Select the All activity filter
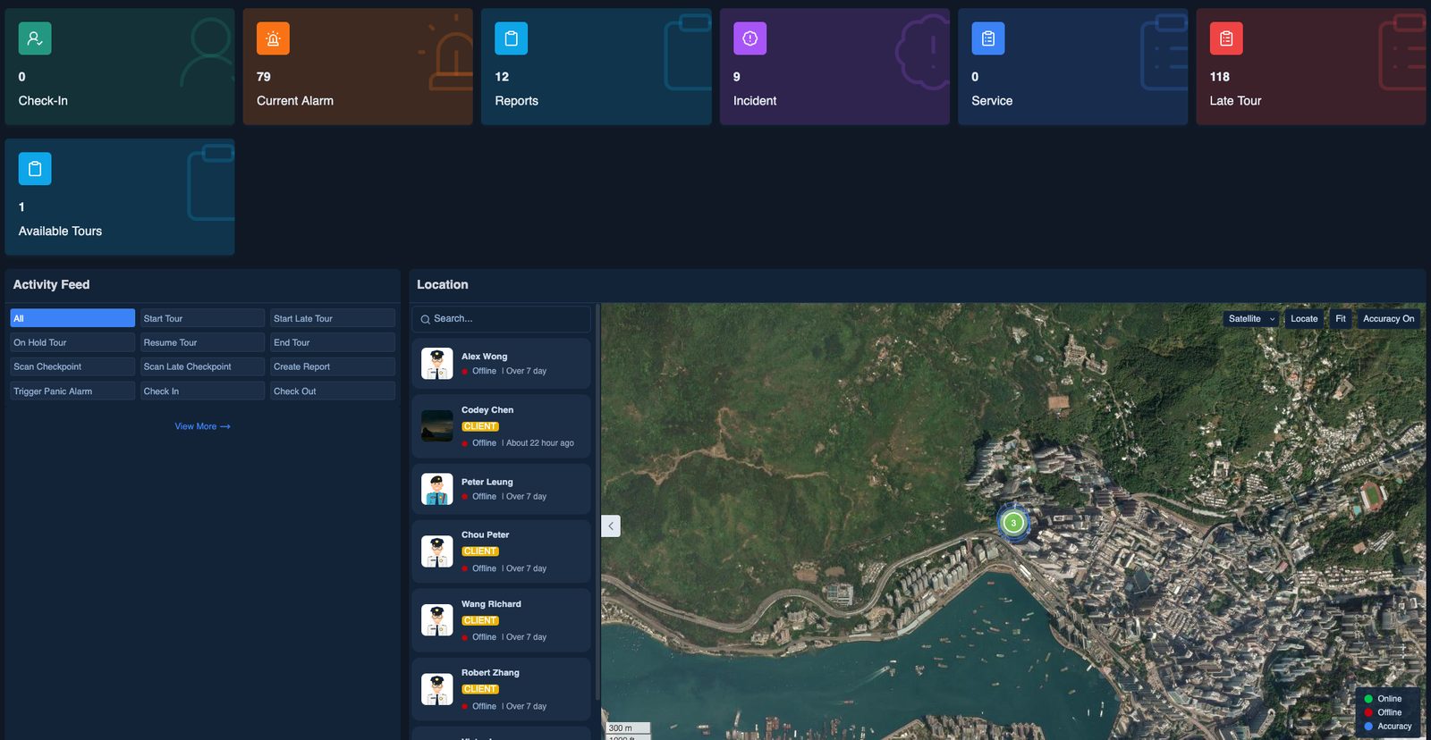This screenshot has height=740, width=1431. [72, 318]
